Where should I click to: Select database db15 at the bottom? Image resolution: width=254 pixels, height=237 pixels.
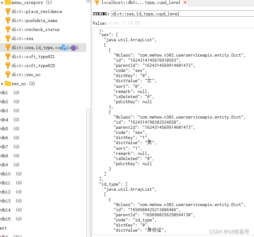[x=5, y=219]
